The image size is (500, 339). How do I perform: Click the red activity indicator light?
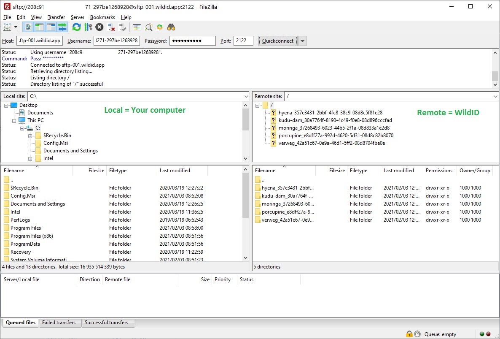[x=488, y=334]
